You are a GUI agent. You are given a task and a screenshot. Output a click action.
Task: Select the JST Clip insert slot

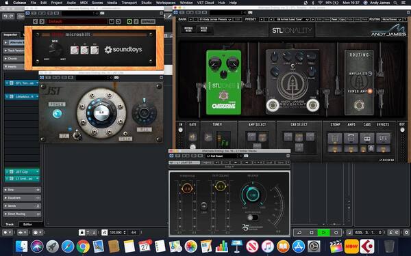22,171
